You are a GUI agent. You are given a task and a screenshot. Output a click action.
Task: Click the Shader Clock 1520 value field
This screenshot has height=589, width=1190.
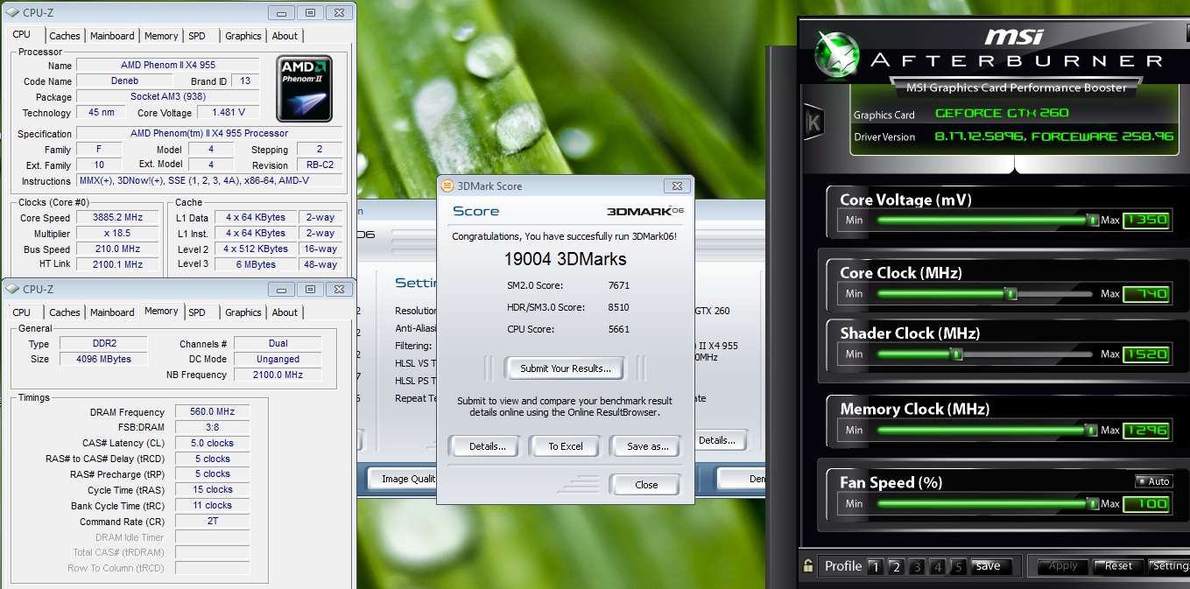(1146, 354)
